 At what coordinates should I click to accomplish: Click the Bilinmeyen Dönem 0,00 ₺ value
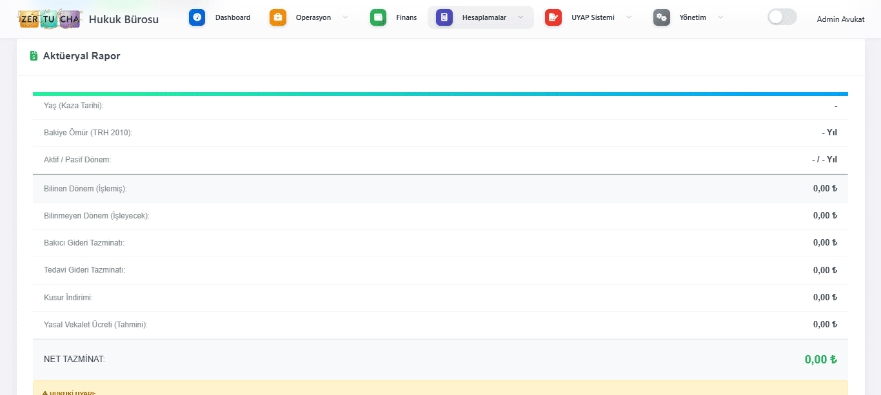click(x=826, y=215)
